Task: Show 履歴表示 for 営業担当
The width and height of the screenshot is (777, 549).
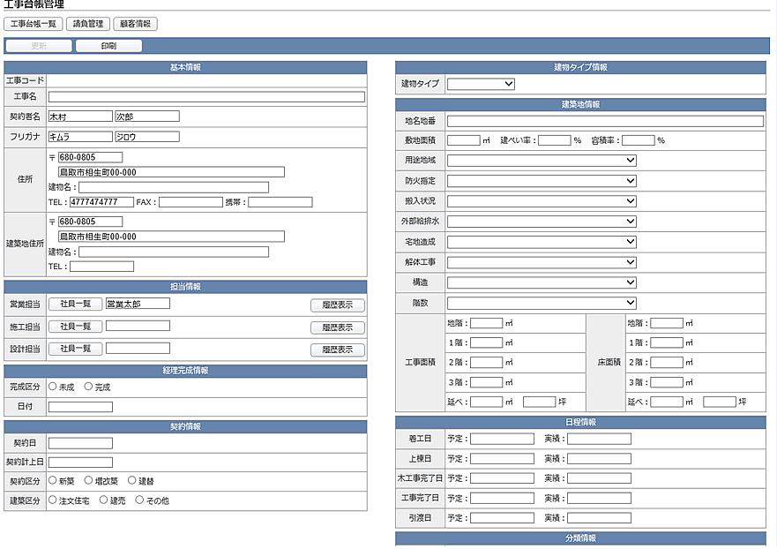Action: tap(337, 305)
